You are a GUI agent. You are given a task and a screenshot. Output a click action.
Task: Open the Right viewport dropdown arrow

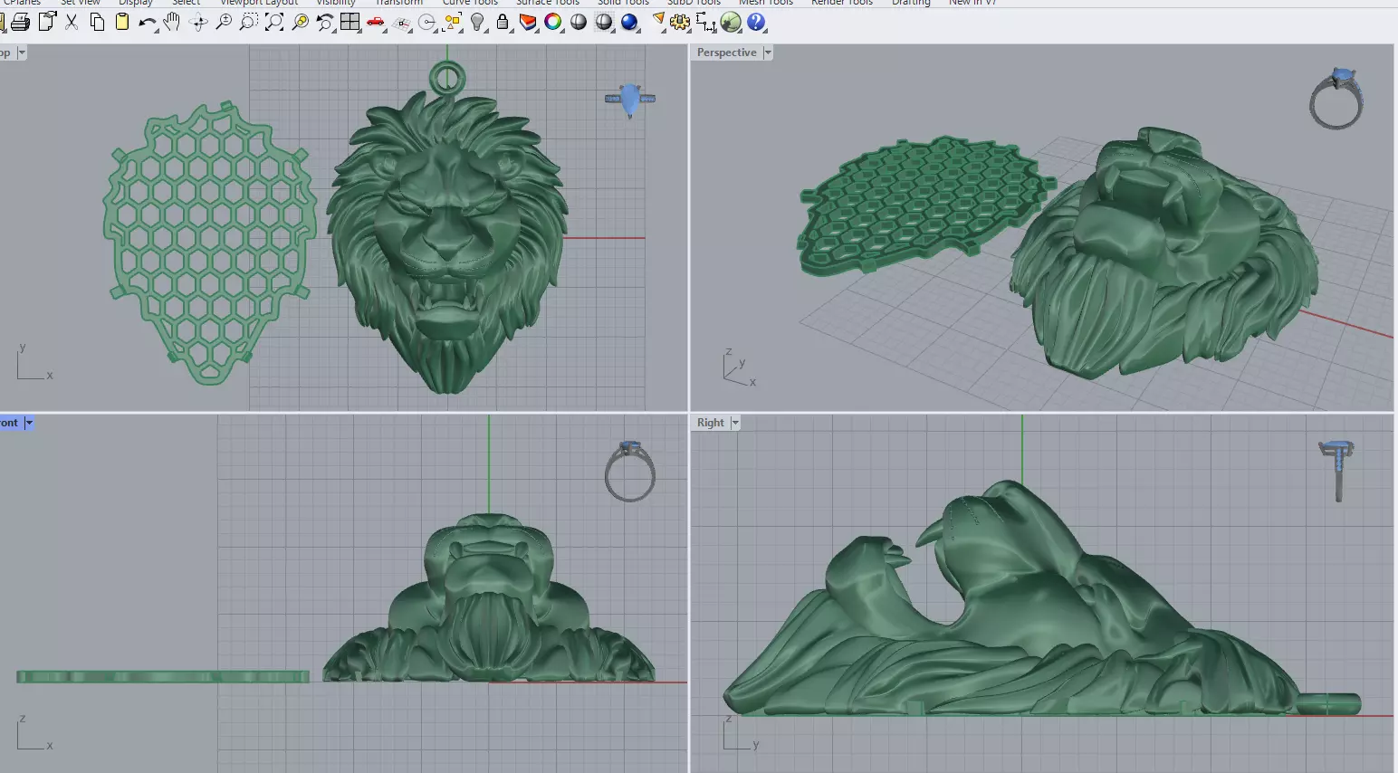point(735,423)
